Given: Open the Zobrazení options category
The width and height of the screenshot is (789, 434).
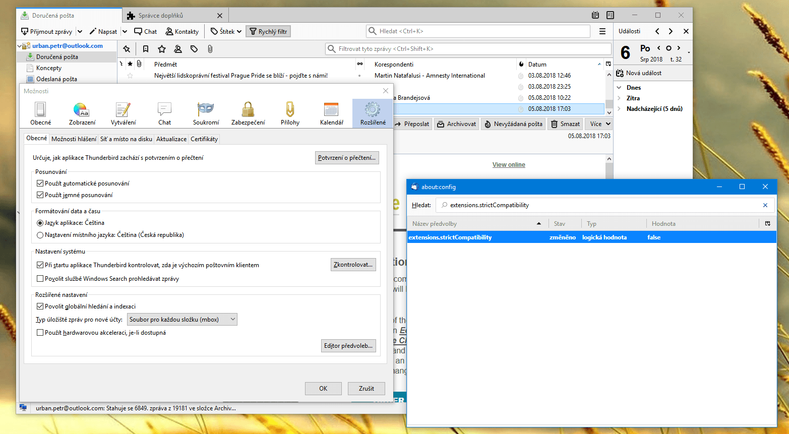Looking at the screenshot, I should coord(82,113).
